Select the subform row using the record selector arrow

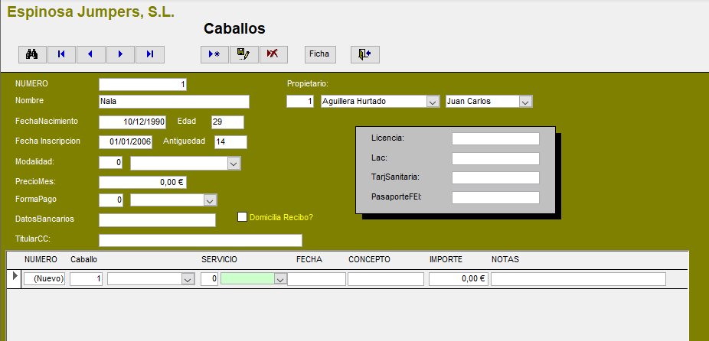[15, 275]
